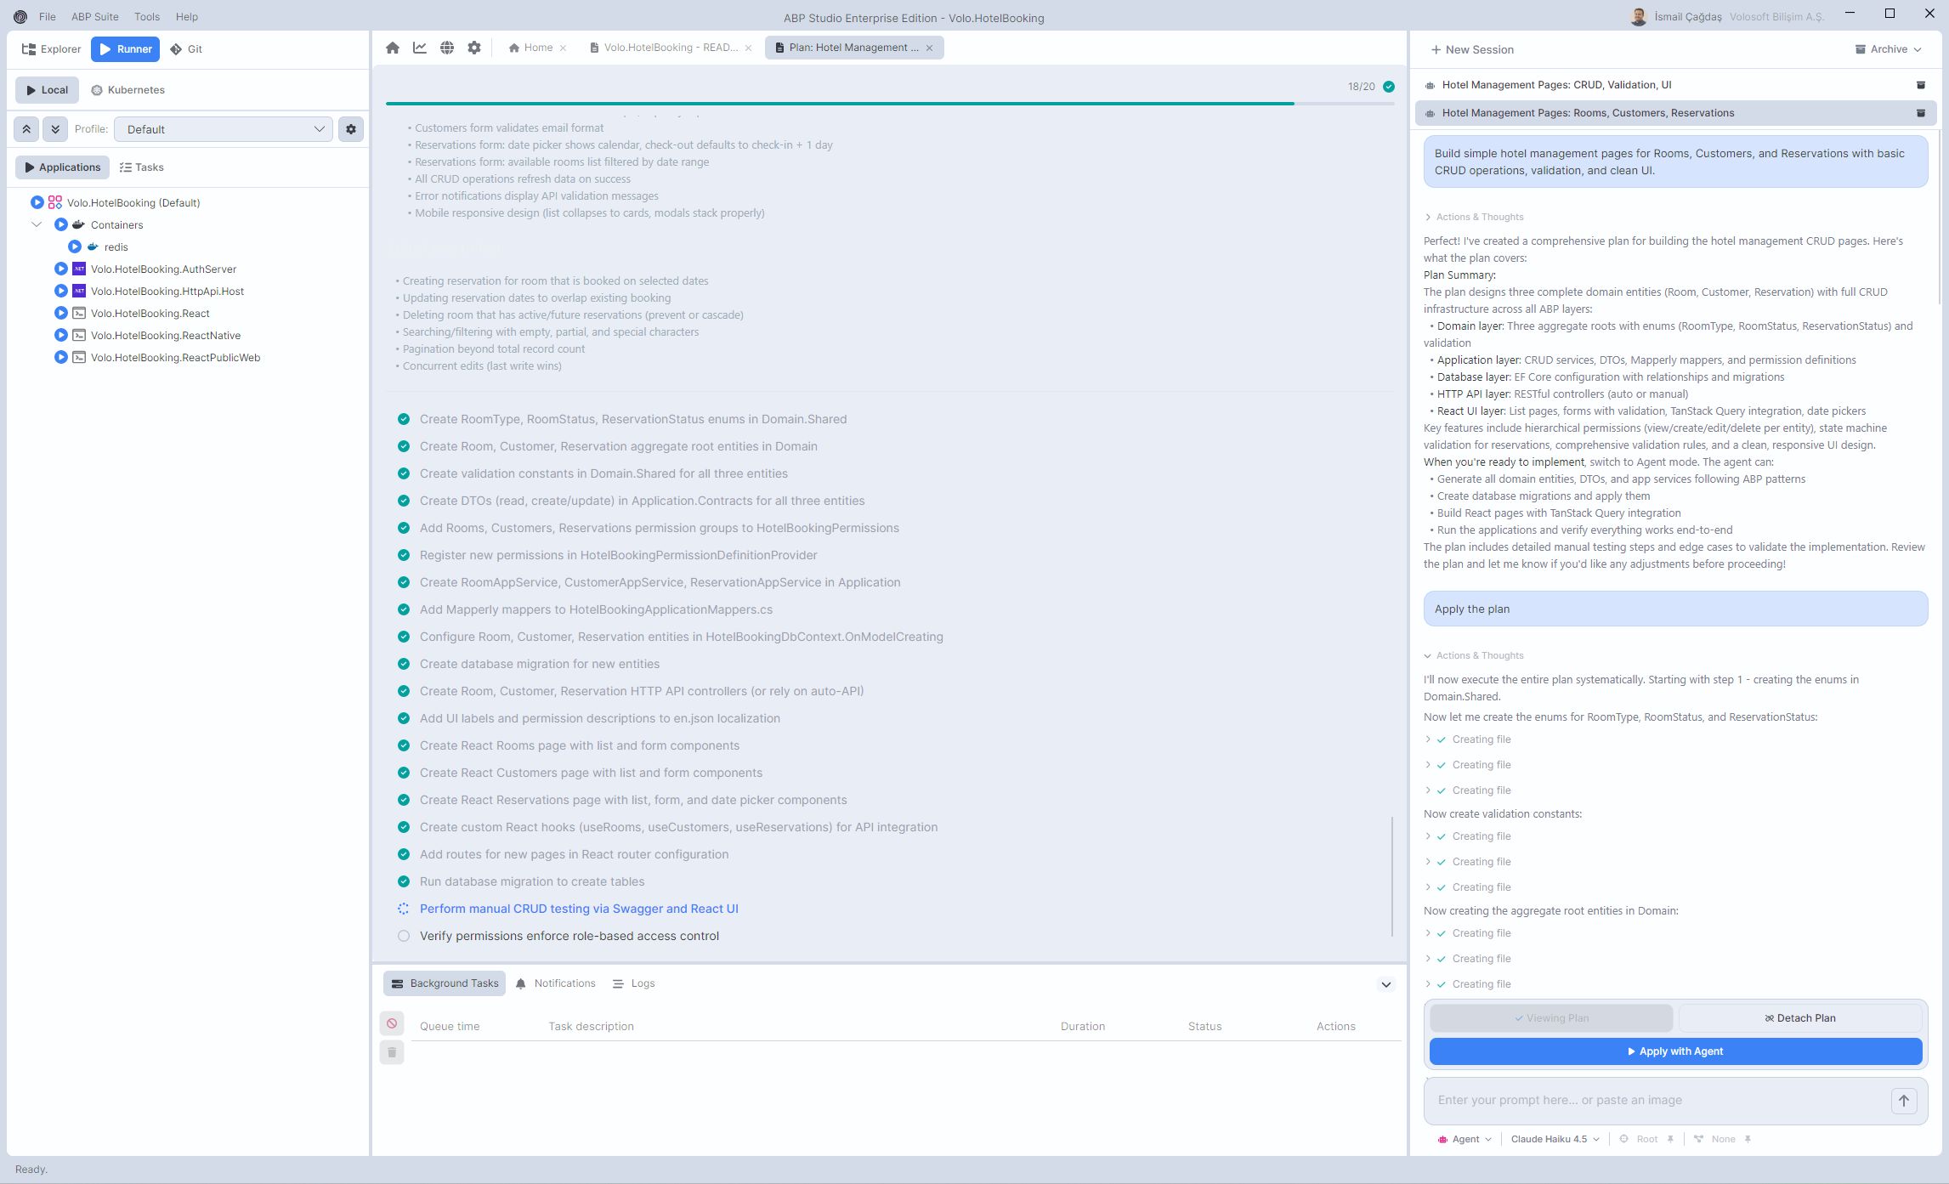This screenshot has height=1184, width=1949.
Task: Open the Git panel
Action: pyautogui.click(x=186, y=48)
